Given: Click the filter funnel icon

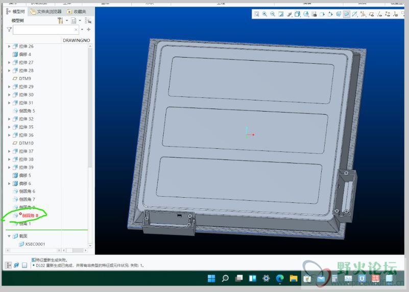Looking at the screenshot, I should pos(9,30).
